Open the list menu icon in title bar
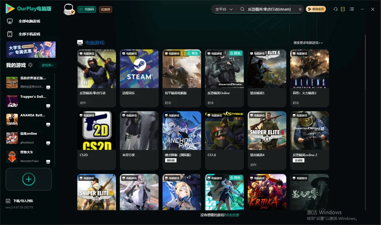Screen dimensions: 381x225 click(352, 9)
